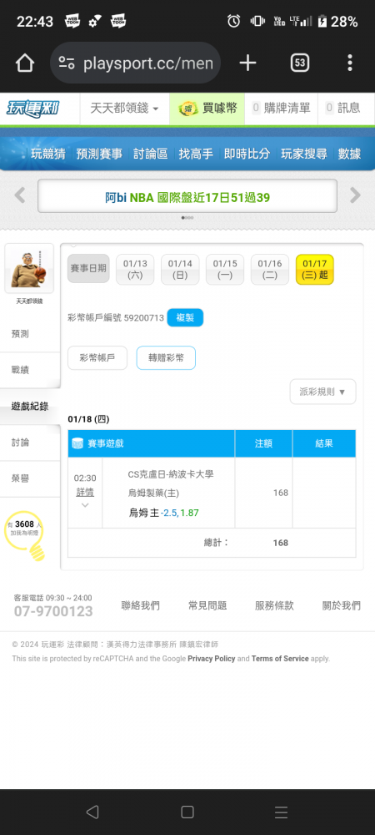Go to next banner with right arrow

(x=355, y=195)
